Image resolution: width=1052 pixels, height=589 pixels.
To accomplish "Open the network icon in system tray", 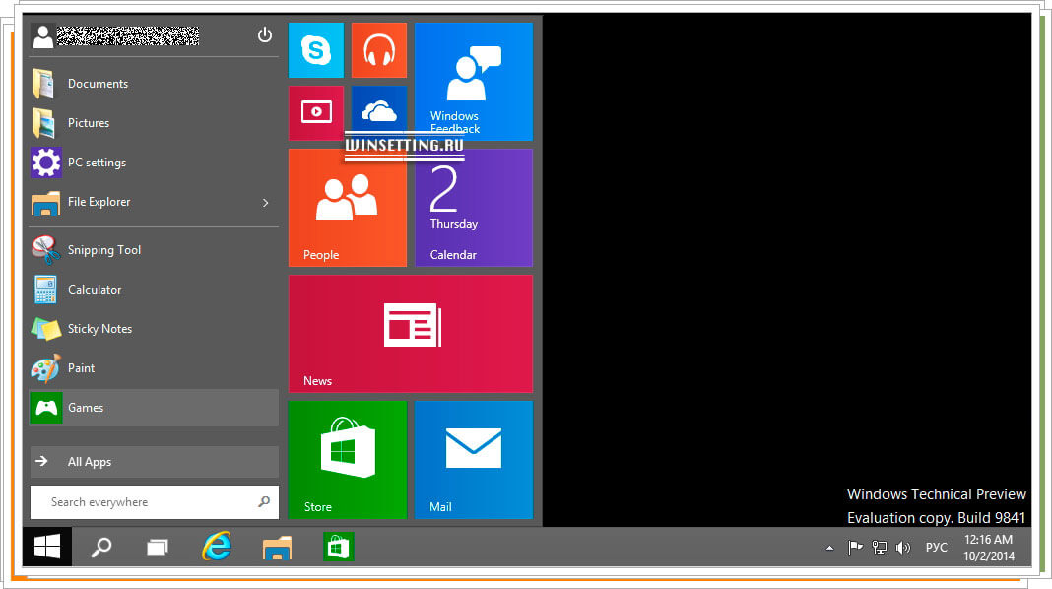I will click(x=879, y=547).
